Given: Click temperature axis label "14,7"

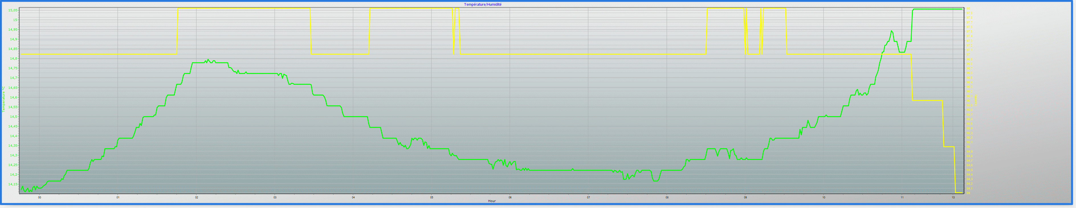Looking at the screenshot, I should [14, 78].
